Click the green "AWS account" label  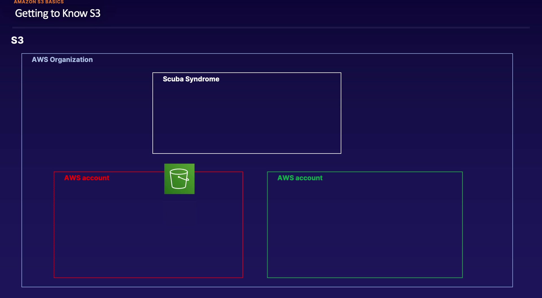[300, 178]
